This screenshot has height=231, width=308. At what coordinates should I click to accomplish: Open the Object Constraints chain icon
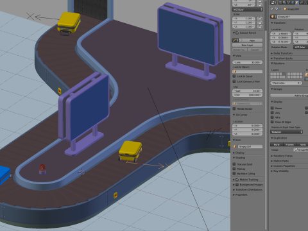tap(301, 3)
